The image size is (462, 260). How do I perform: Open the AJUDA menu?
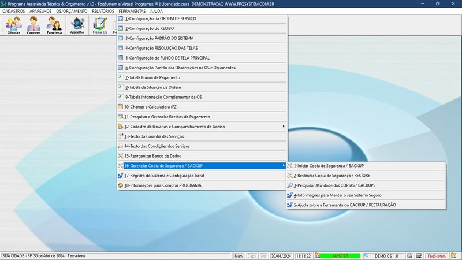tap(156, 11)
